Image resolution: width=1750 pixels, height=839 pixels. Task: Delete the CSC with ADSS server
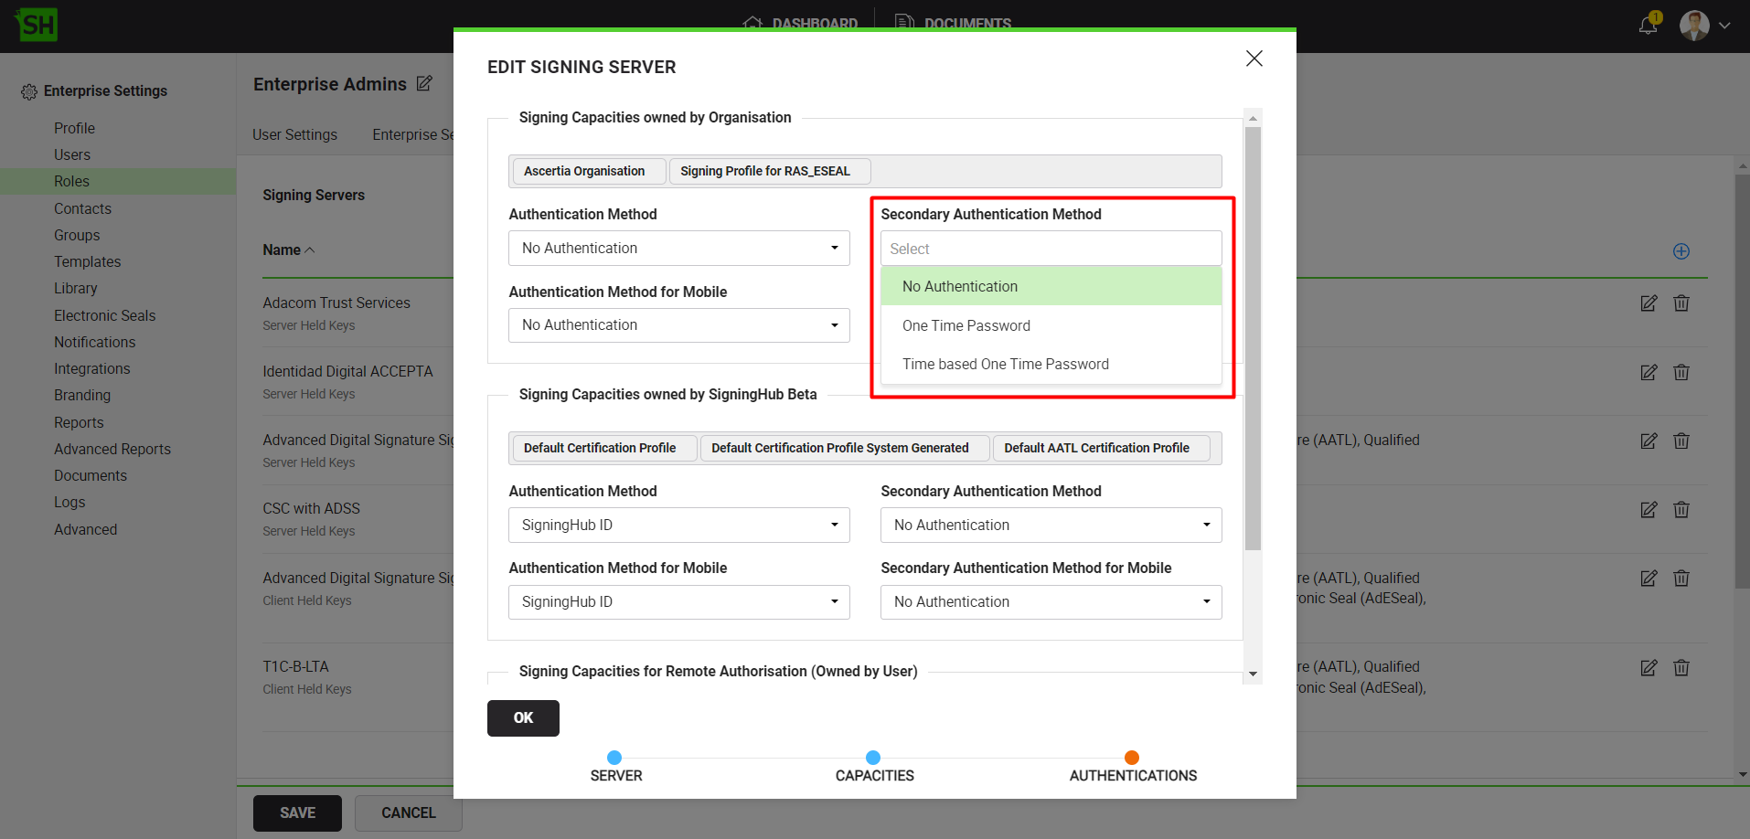(x=1681, y=509)
